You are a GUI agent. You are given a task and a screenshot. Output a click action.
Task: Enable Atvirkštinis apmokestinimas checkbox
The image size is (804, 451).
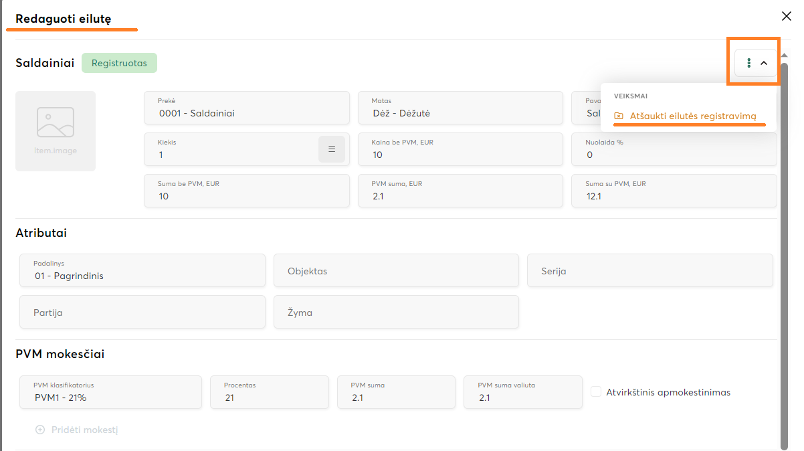[x=596, y=392]
